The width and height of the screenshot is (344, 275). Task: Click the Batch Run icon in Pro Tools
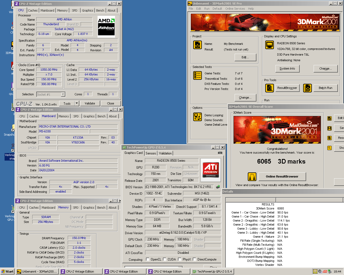pyautogui.click(x=307, y=88)
